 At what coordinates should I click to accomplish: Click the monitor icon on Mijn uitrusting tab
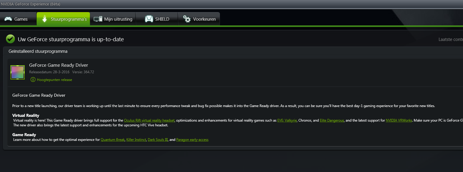coord(98,19)
